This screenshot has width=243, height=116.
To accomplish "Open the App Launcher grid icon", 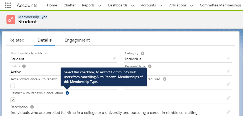I will pyautogui.click(x=8, y=5).
